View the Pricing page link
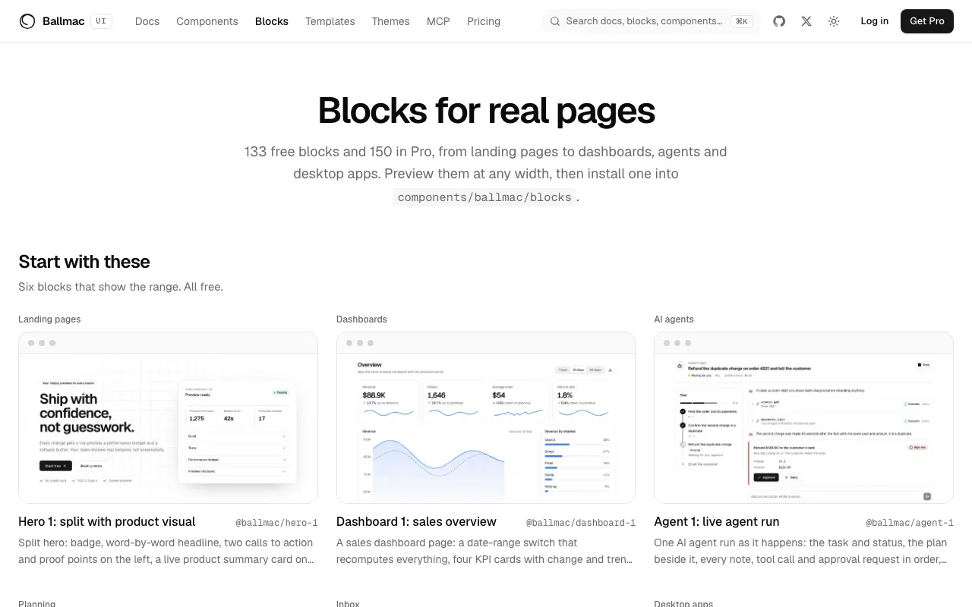This screenshot has height=607, width=972. [x=484, y=21]
